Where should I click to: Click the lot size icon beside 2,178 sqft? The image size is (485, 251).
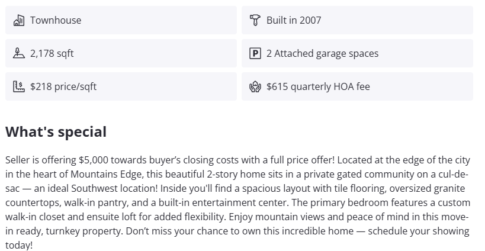(18, 53)
